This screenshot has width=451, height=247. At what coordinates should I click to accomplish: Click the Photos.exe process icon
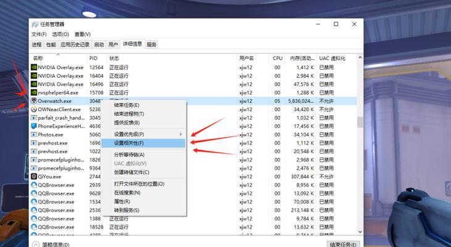(x=34, y=135)
